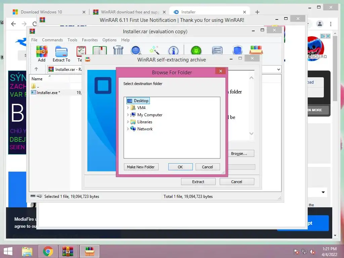Open the Commands menu
The image size is (344, 258).
(x=52, y=40)
